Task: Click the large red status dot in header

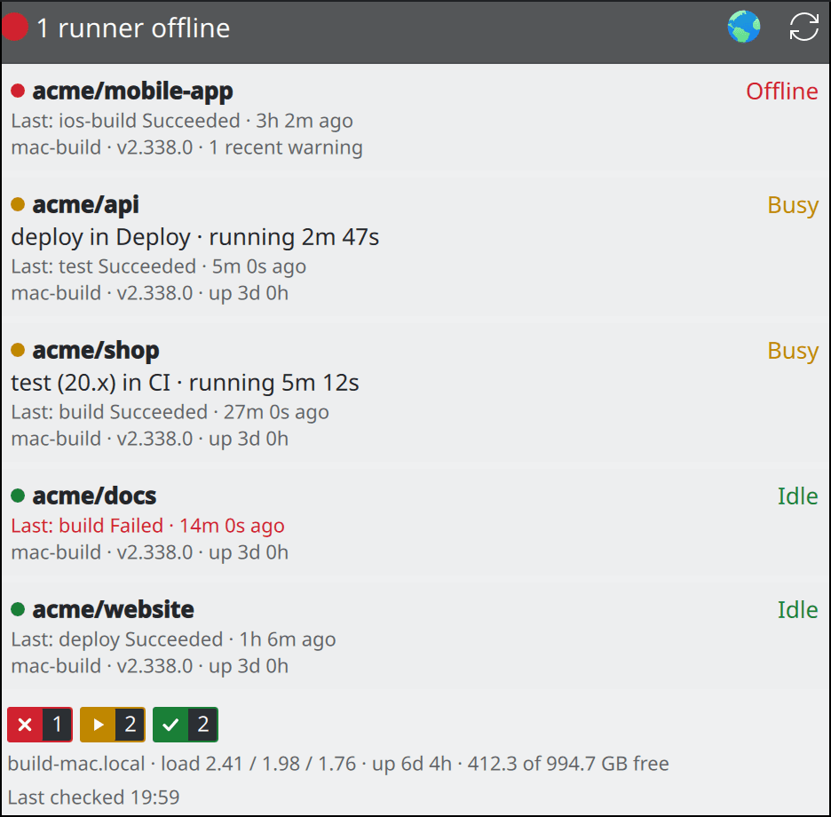Action: click(15, 27)
